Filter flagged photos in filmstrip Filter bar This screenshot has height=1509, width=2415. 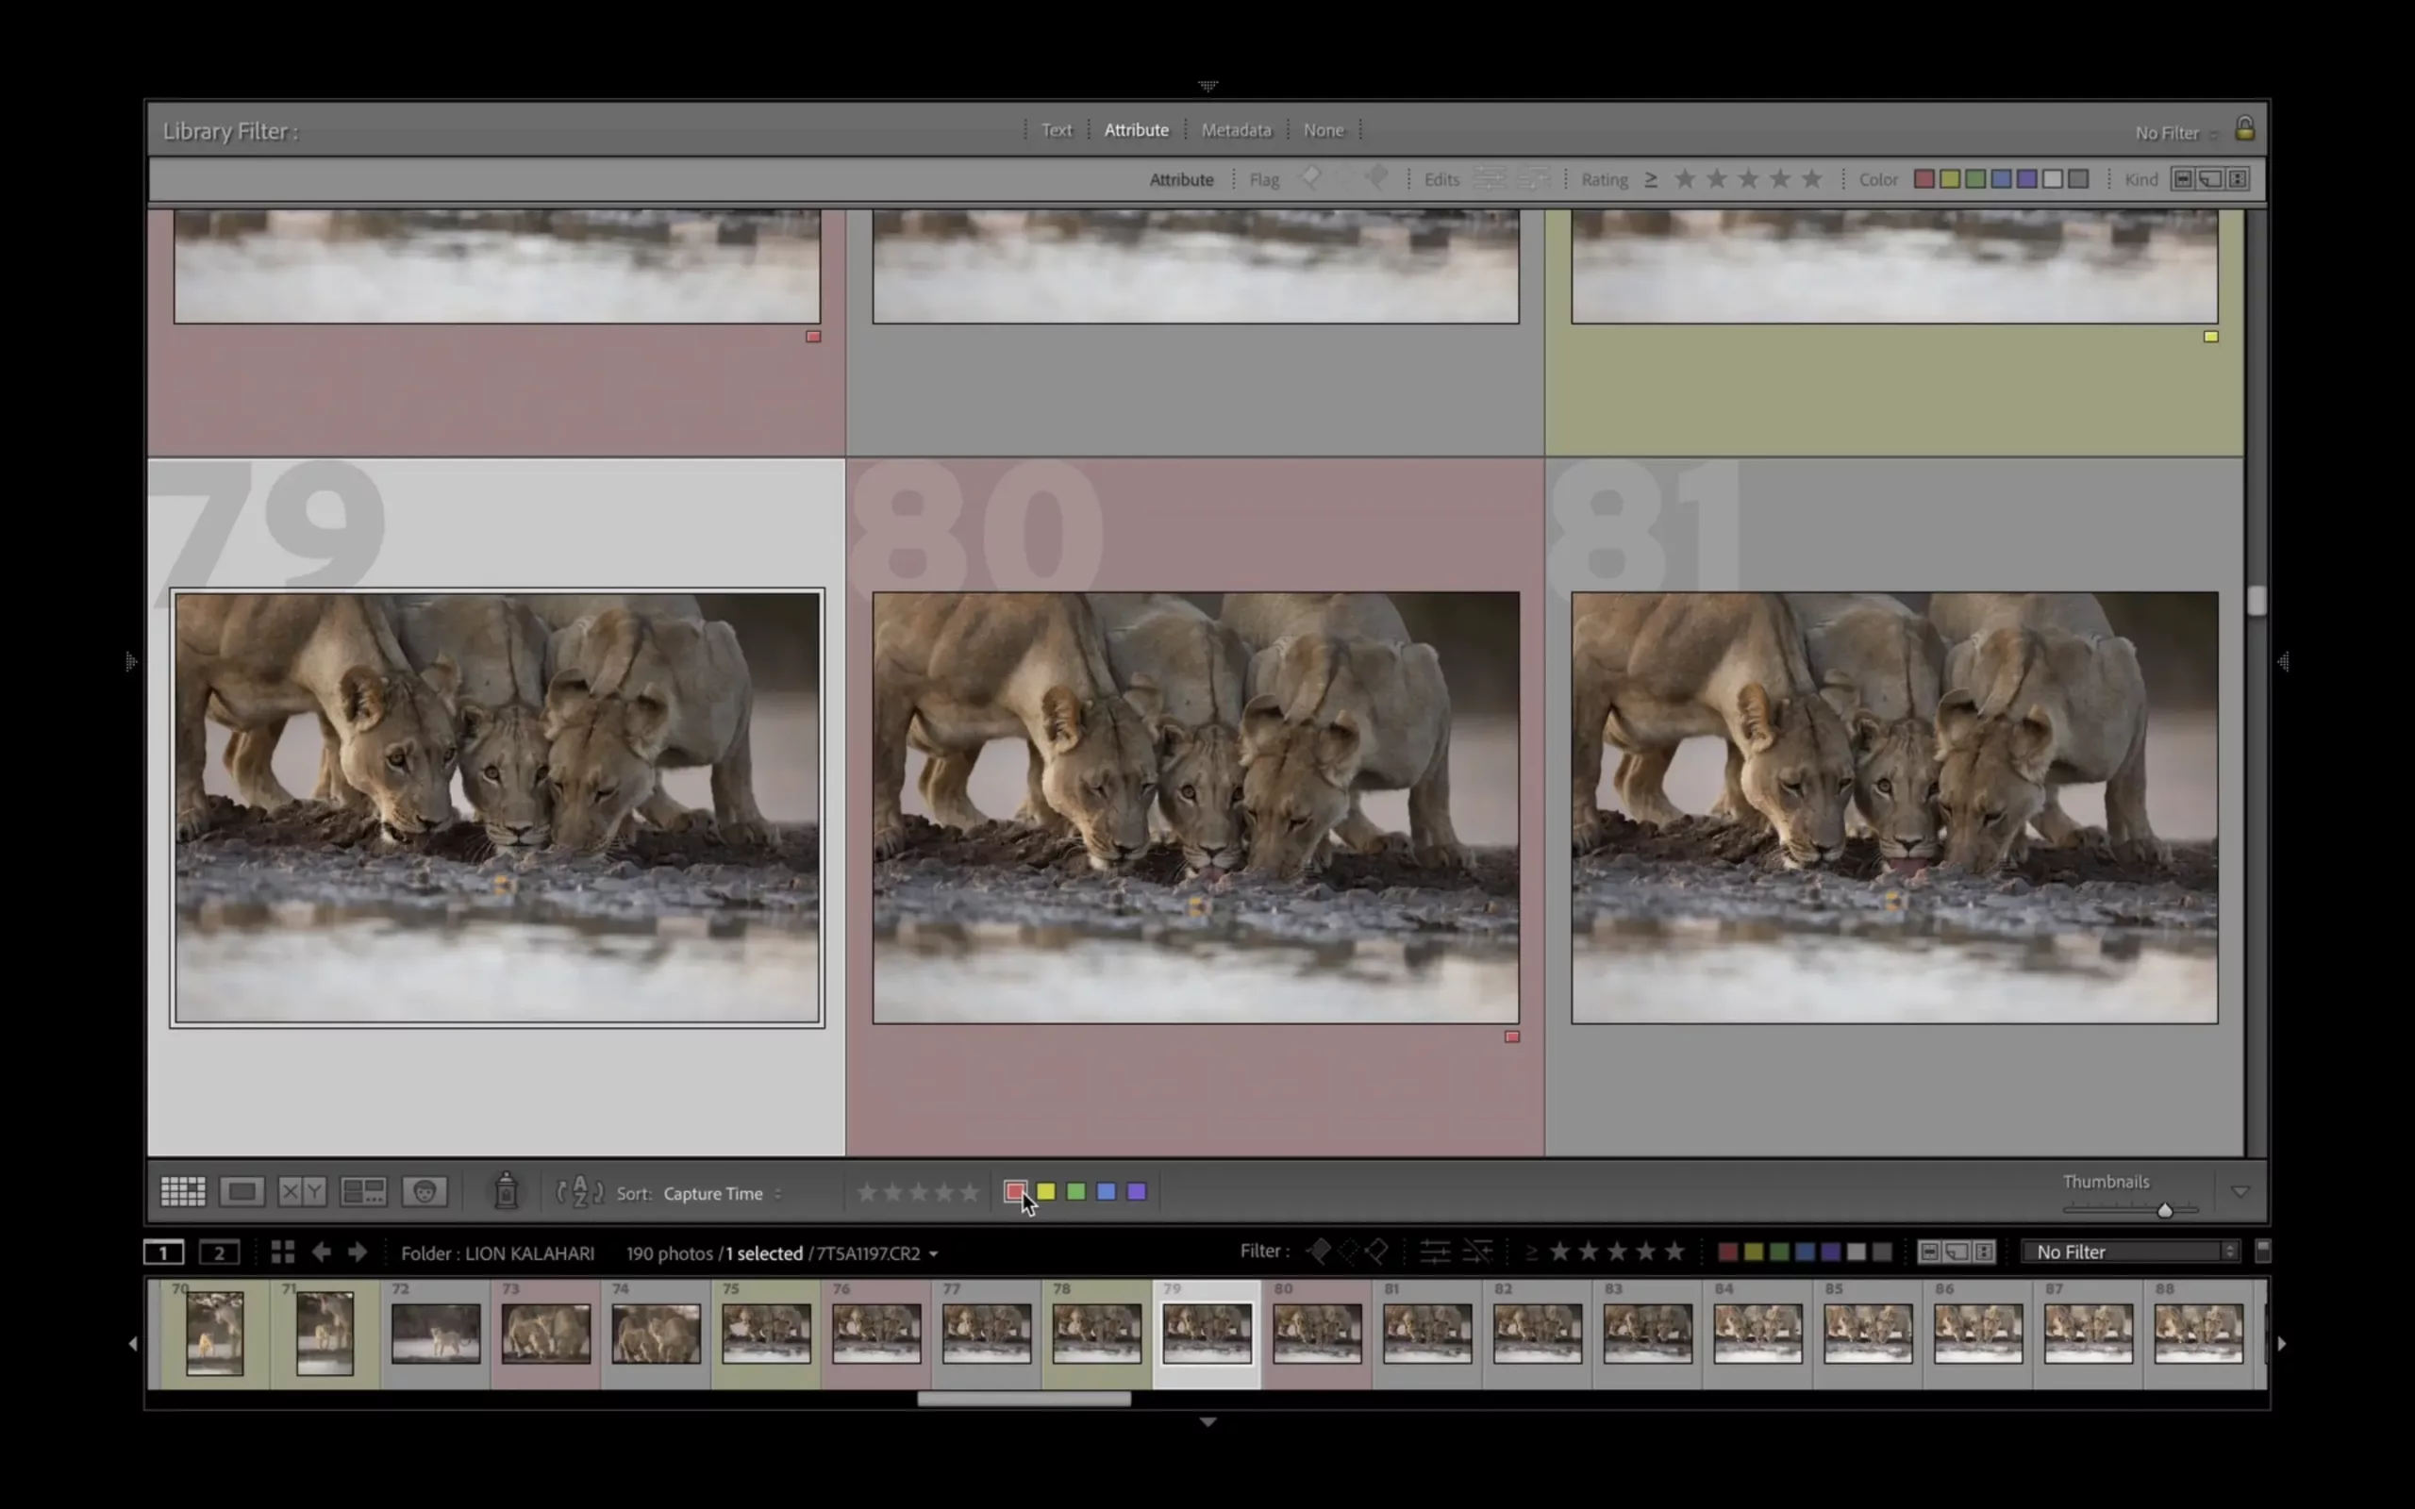pos(1318,1251)
